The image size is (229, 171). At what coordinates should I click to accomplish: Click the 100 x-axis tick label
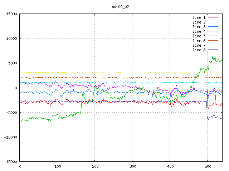pos(57,166)
